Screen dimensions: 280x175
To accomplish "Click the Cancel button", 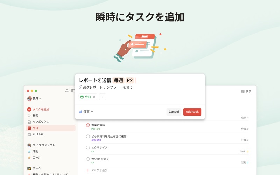I will pyautogui.click(x=174, y=112).
